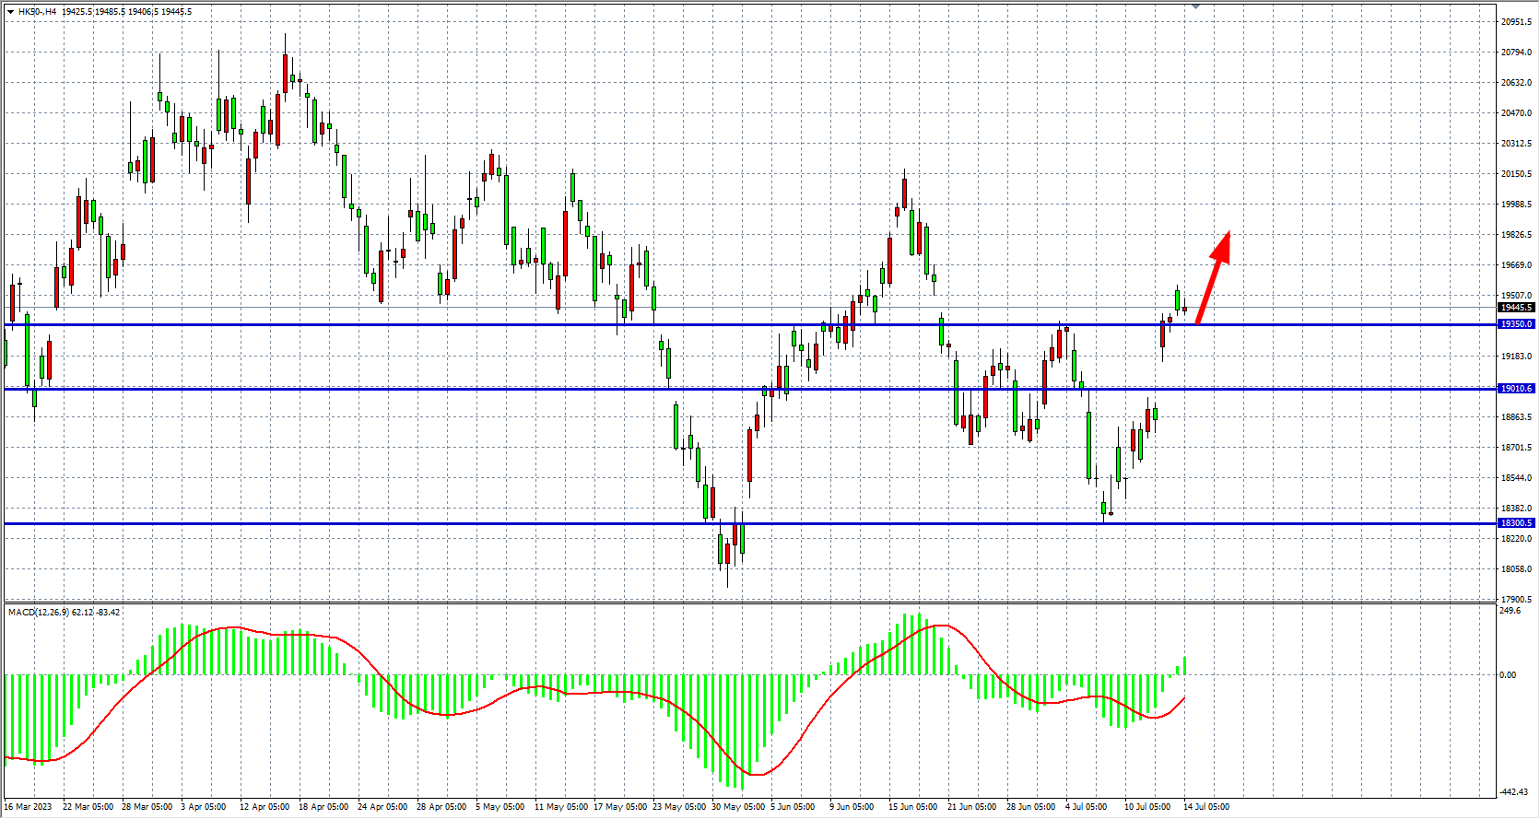The image size is (1540, 819).
Task: Click the MACD(12,26,9) indicator label
Action: tap(38, 612)
